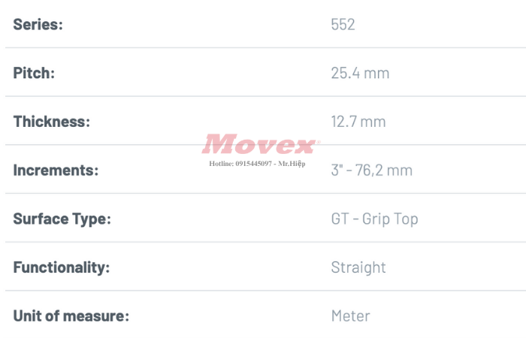The width and height of the screenshot is (526, 338).
Task: Select the "Thickness:" row label
Action: coord(51,122)
